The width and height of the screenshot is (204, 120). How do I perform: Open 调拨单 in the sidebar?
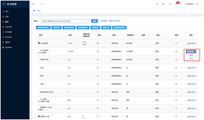[x=8, y=42]
